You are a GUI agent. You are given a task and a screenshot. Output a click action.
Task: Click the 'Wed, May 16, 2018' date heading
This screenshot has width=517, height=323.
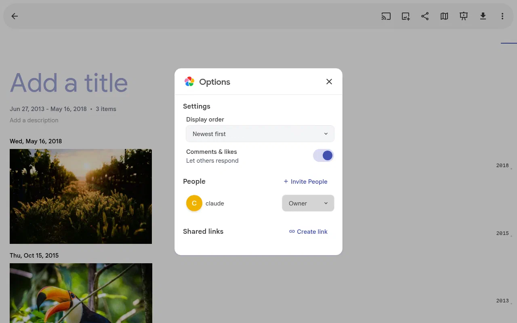36,141
